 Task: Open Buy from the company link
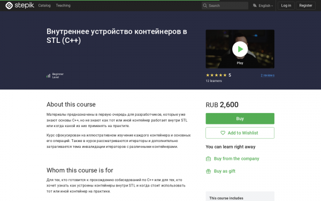pos(236,159)
